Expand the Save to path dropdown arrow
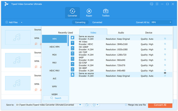The image size is (178, 111). 80,105
